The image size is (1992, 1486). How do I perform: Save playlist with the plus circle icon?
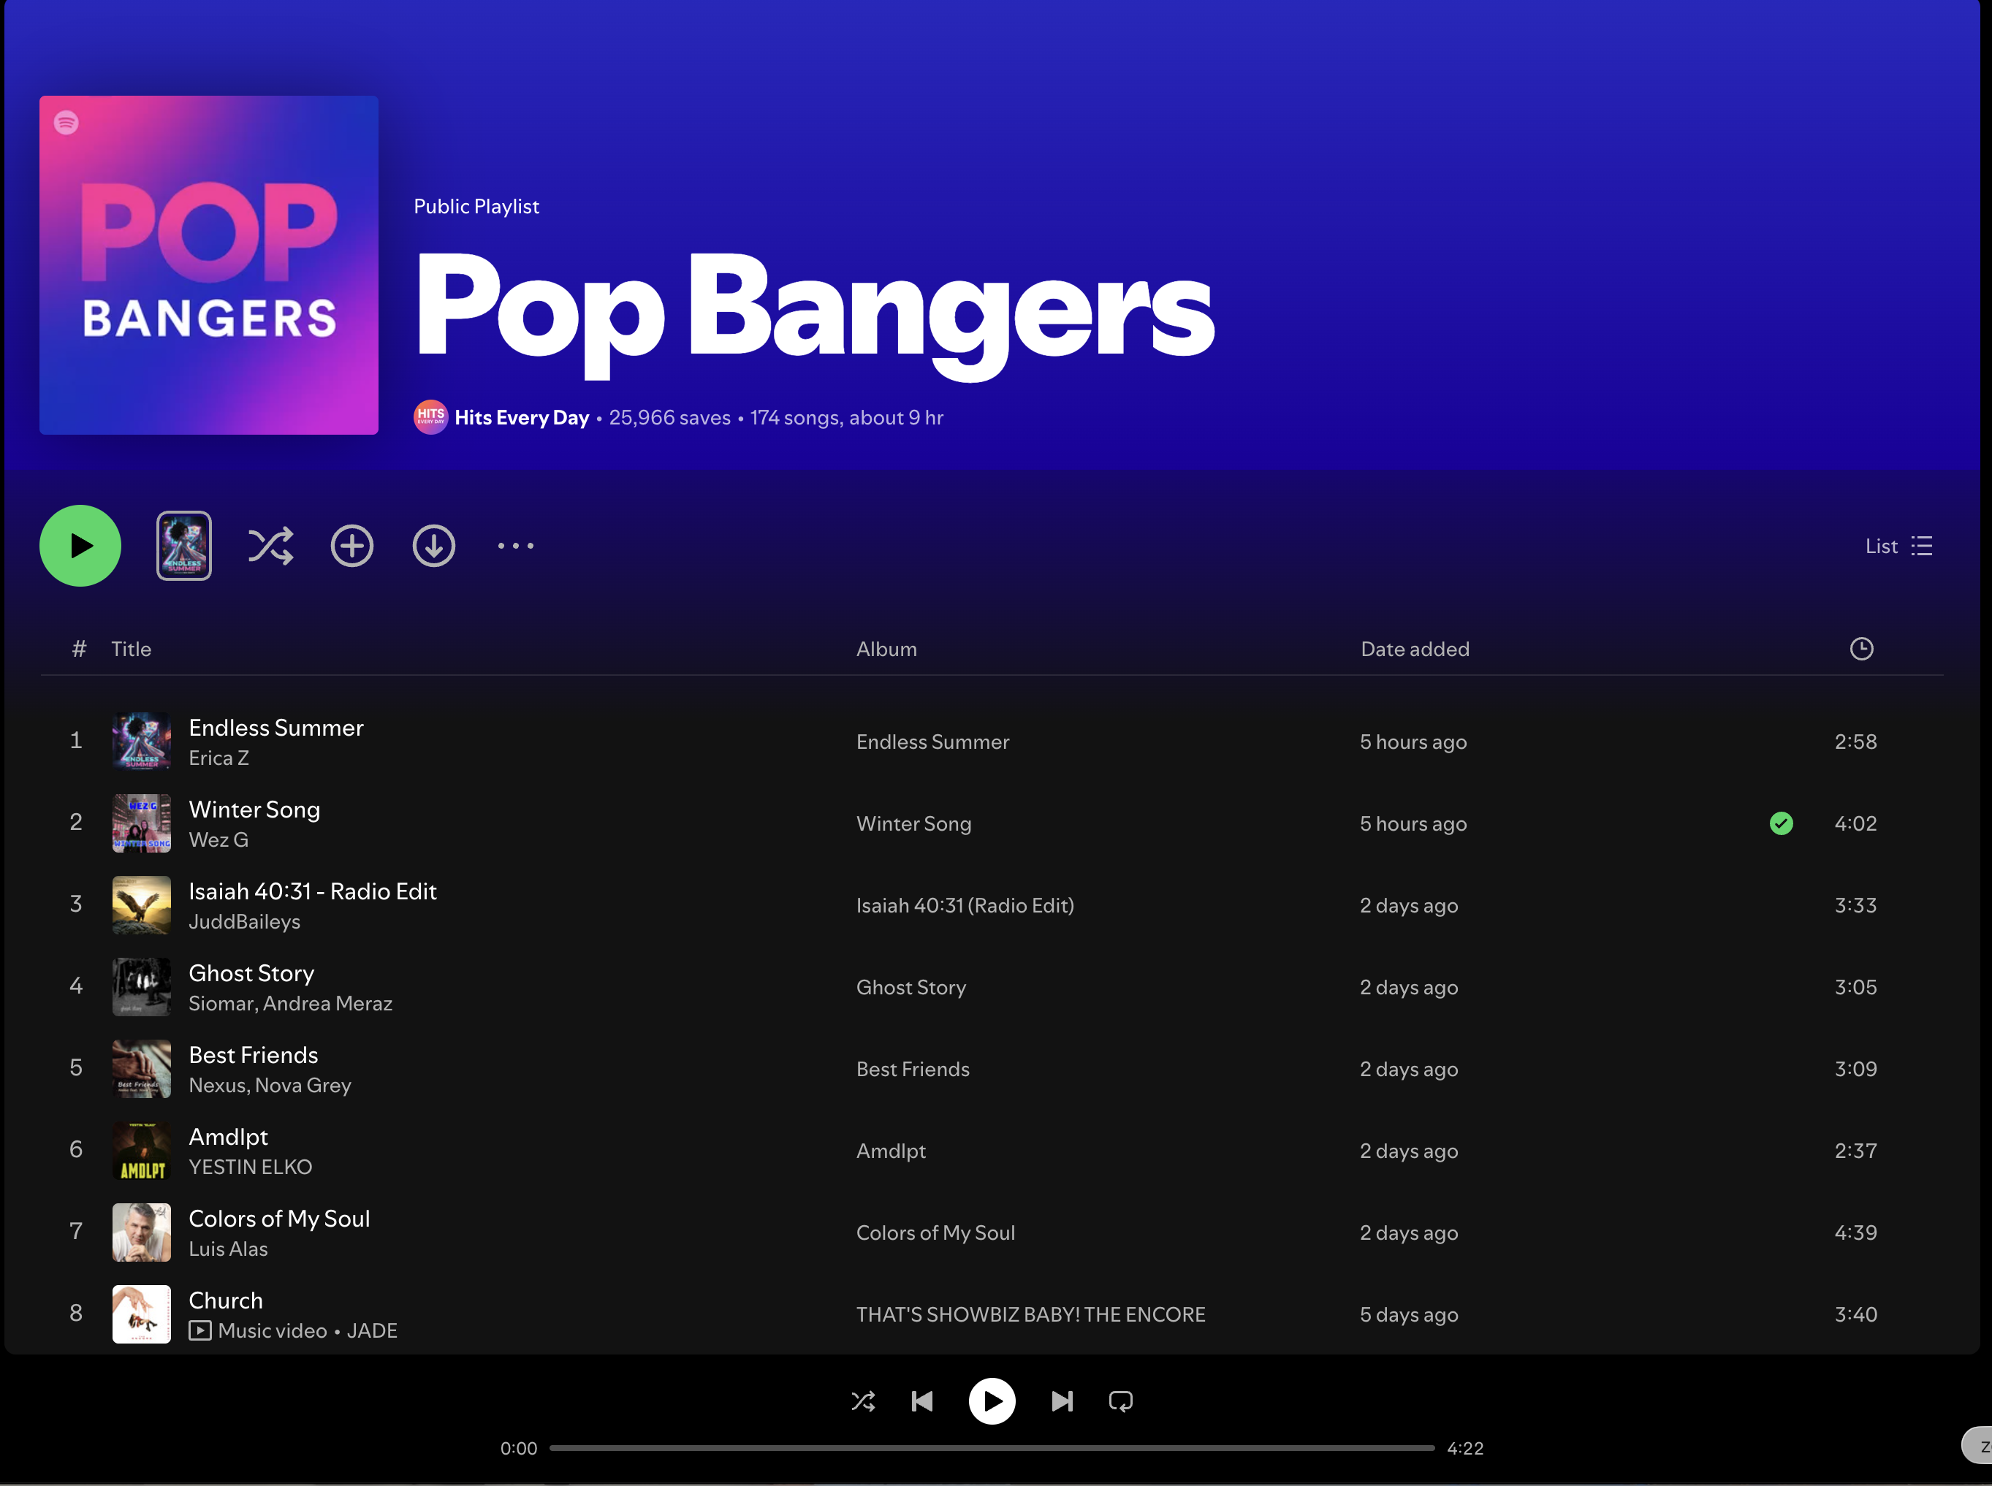pyautogui.click(x=351, y=546)
